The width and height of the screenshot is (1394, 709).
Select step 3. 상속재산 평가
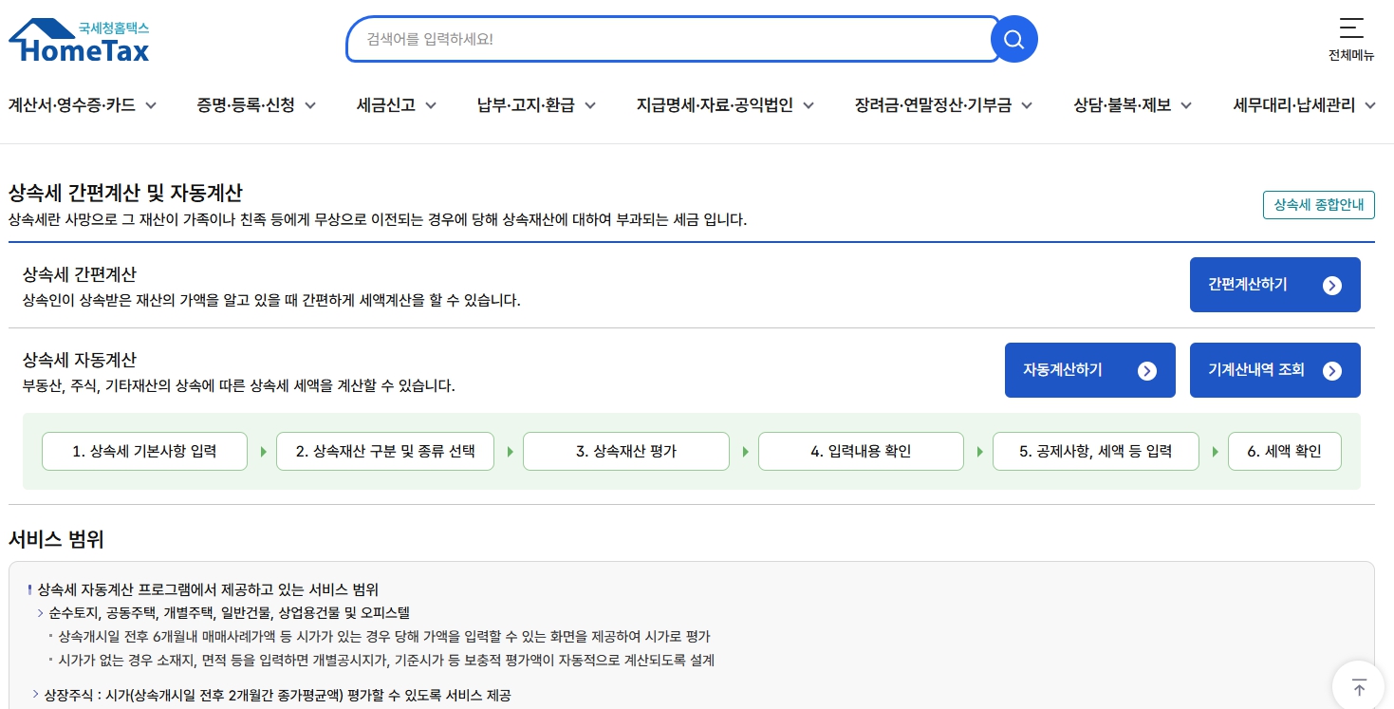tap(626, 452)
